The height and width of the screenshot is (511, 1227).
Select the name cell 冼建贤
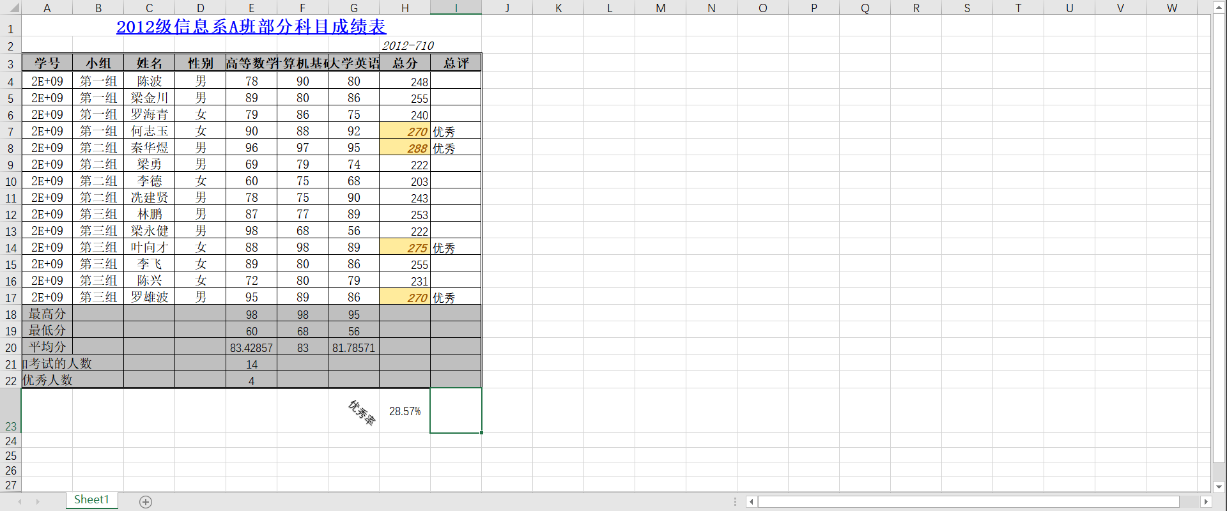pyautogui.click(x=149, y=197)
